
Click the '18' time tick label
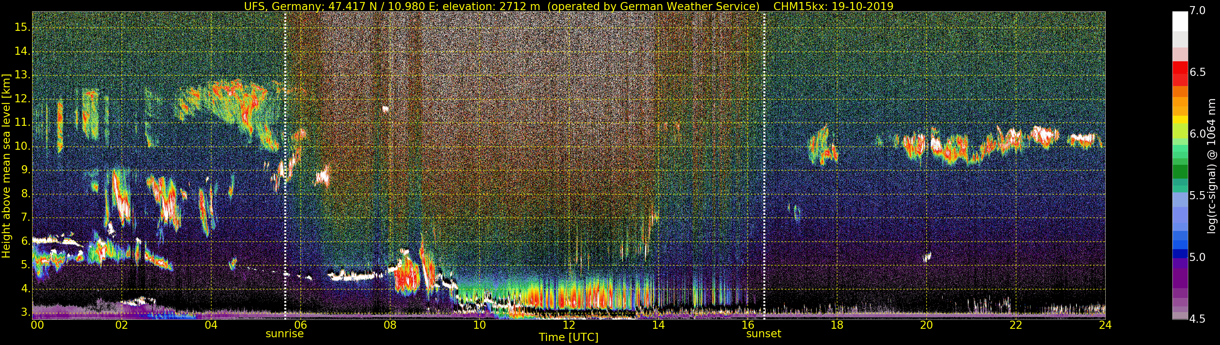pos(837,325)
